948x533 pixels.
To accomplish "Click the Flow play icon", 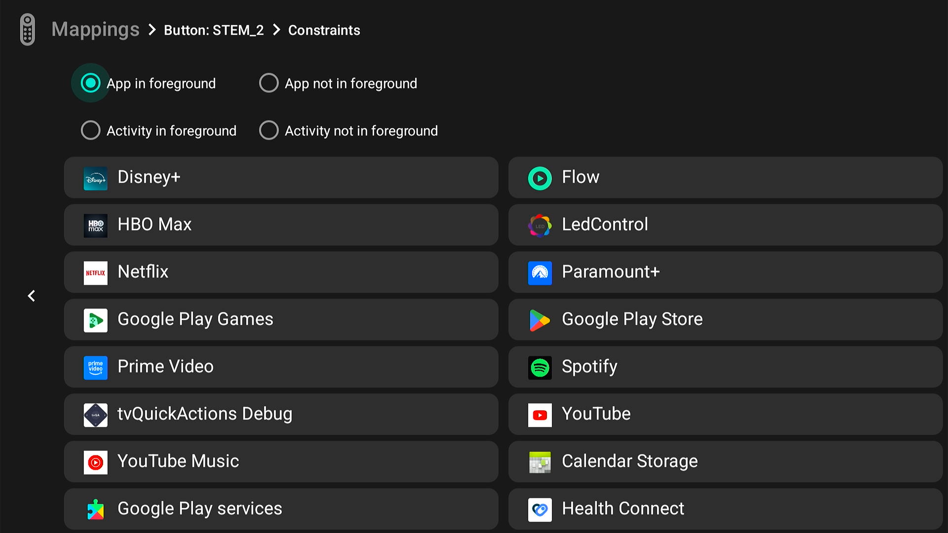I will click(540, 178).
